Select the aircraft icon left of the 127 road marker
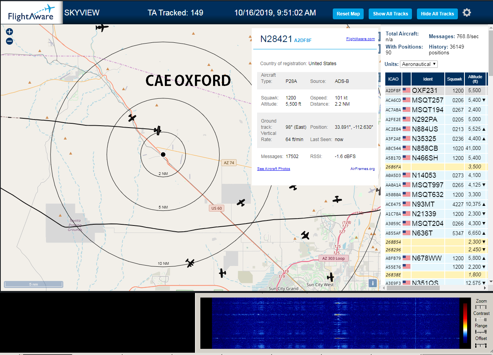This screenshot has width=493, height=355. (305, 235)
